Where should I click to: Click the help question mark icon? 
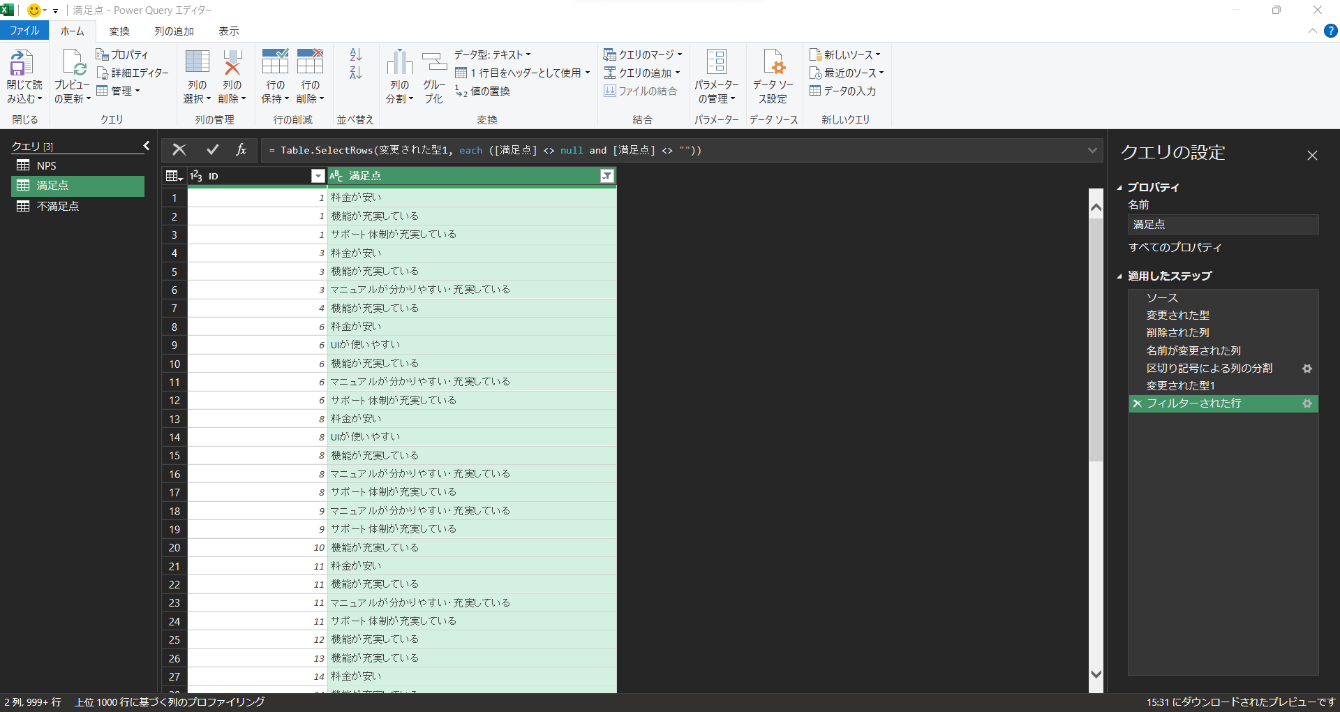point(1331,31)
